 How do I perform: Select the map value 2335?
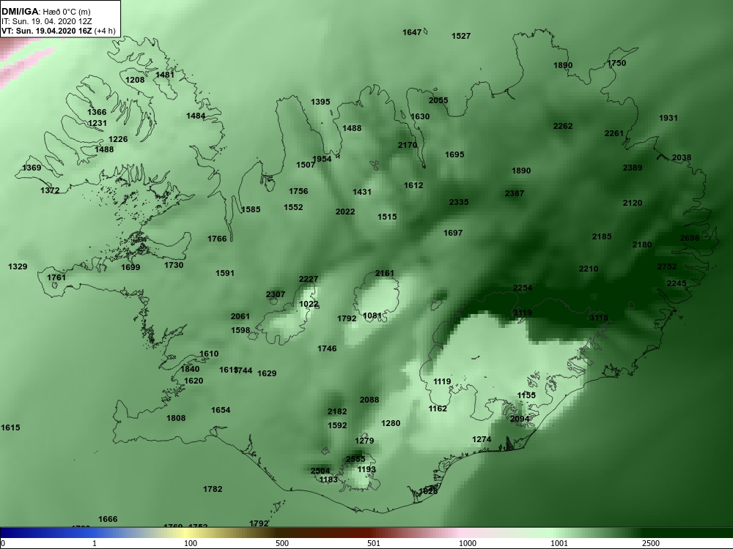pos(459,202)
